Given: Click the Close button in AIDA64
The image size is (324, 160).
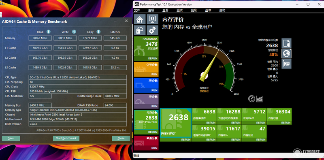Looking at the screenshot, I should (121, 138).
